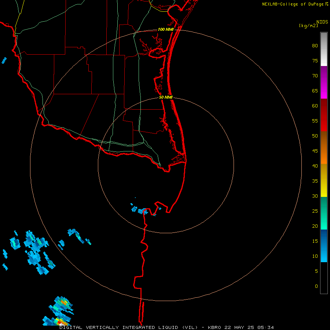Click the gray-white top segment of color bar
The width and height of the screenshot is (330, 330).
[x=324, y=49]
